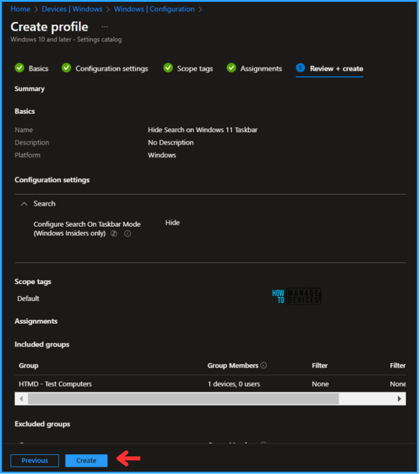Image resolution: width=420 pixels, height=474 pixels.
Task: Click the scroll left arrow of groups table
Action: point(21,399)
